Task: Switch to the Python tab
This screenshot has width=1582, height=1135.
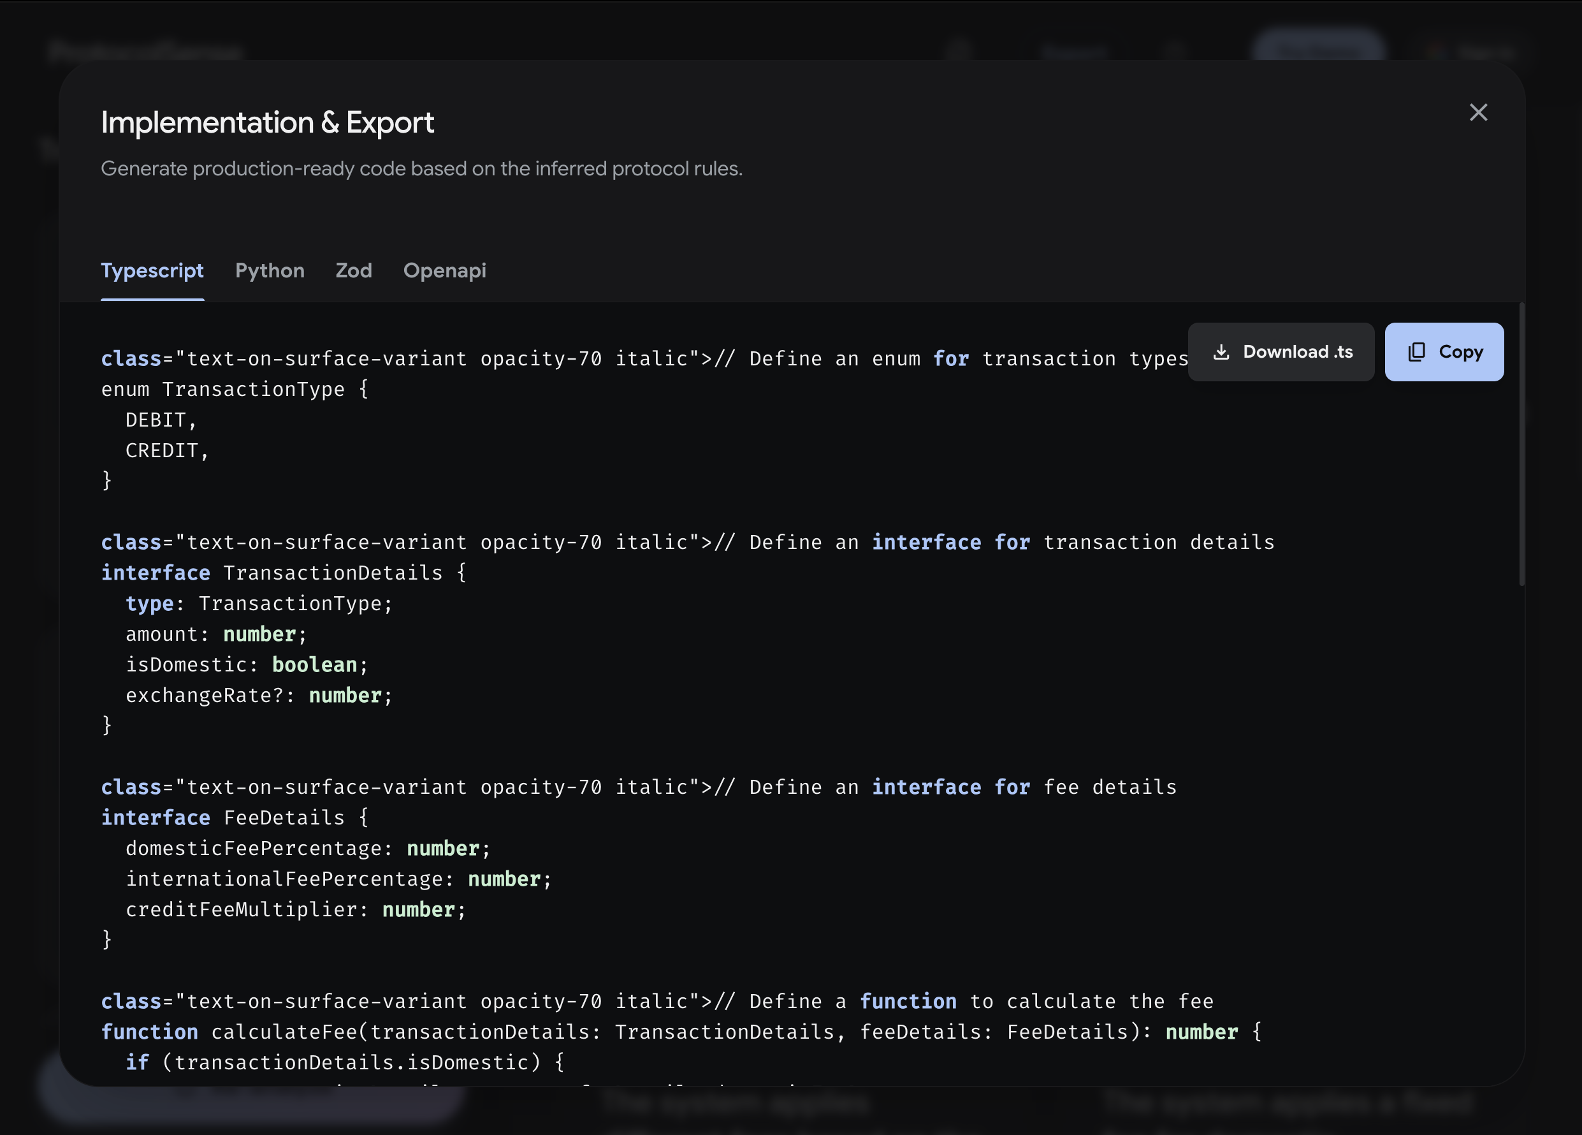Action: [270, 270]
